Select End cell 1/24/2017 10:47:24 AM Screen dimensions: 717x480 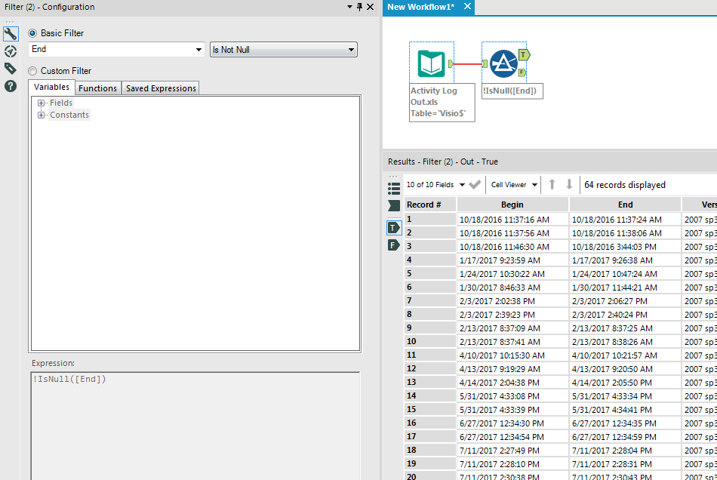tap(625, 274)
